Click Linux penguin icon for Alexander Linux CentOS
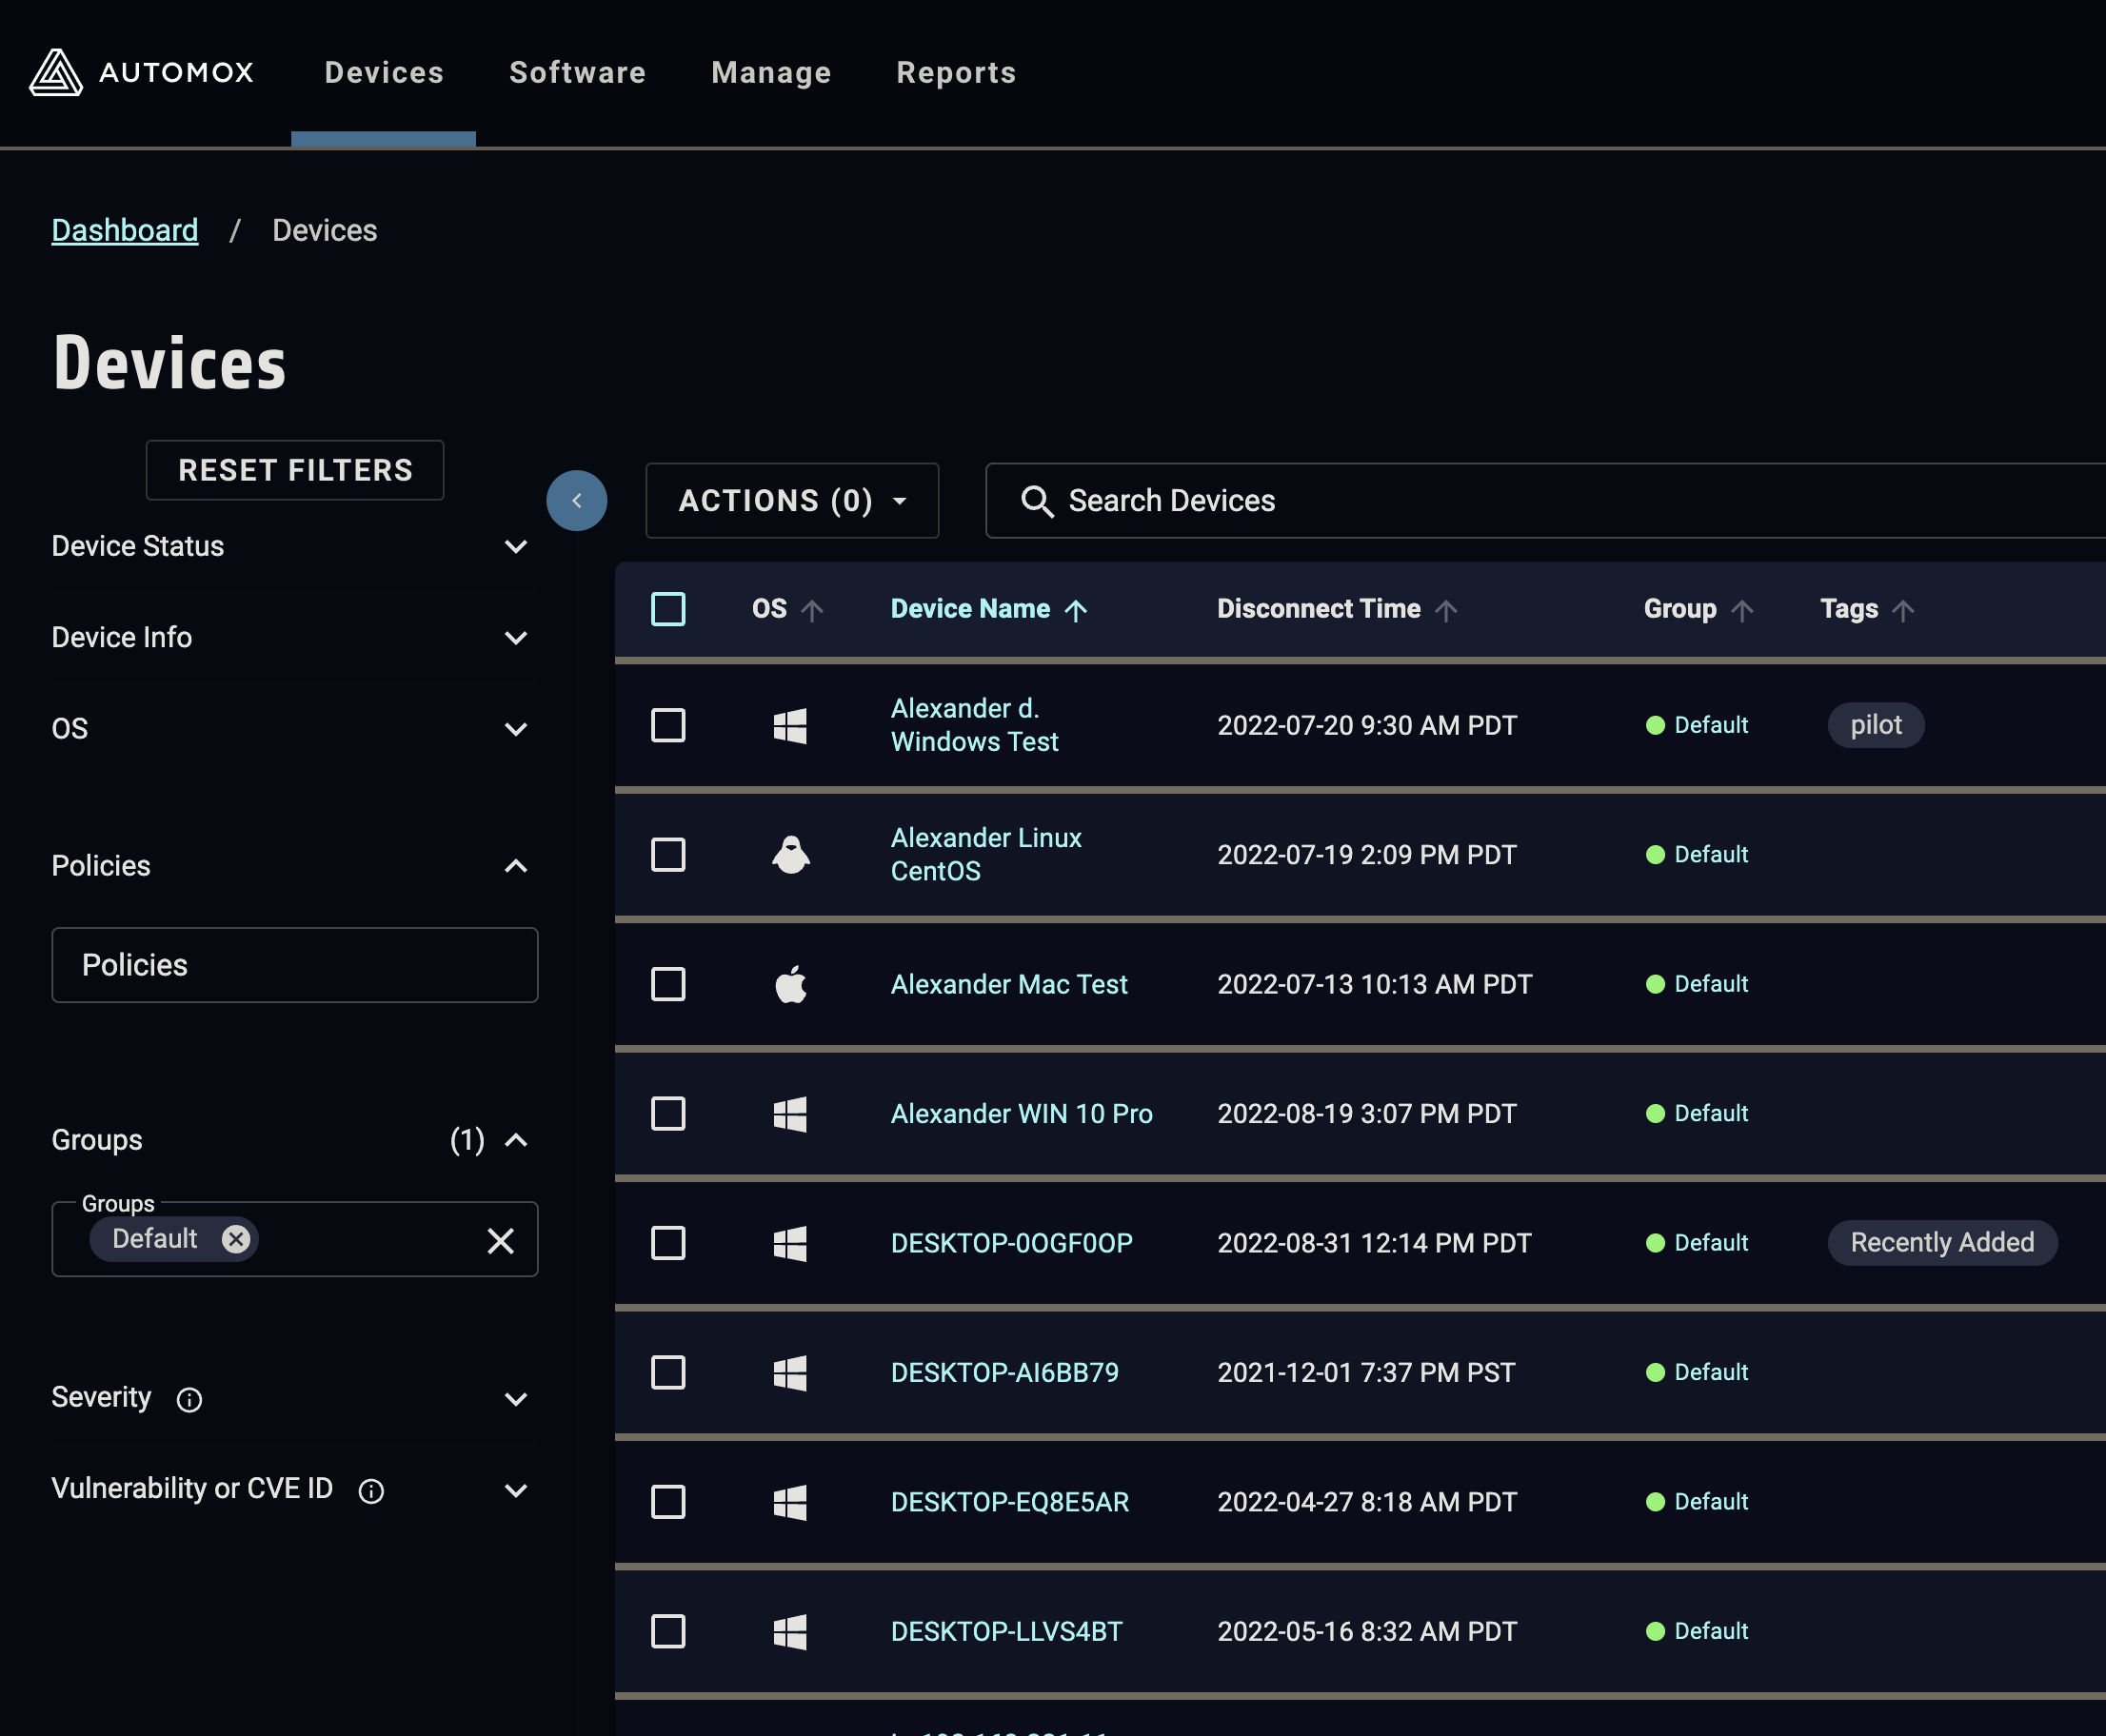Screen dimensions: 2106x1736 [x=790, y=854]
